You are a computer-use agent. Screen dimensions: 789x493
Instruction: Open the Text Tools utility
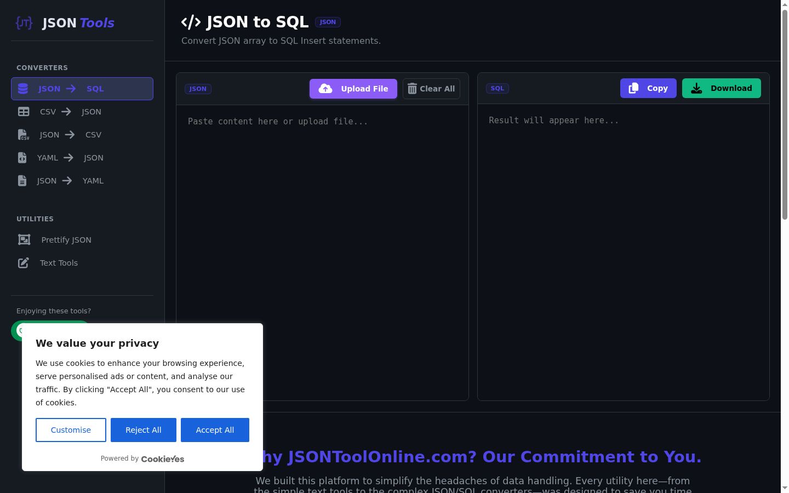pyautogui.click(x=82, y=263)
